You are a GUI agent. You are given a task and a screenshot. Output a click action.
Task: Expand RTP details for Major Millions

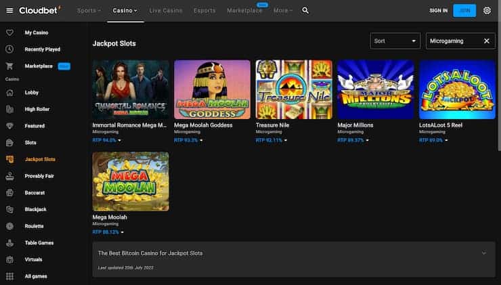tap(353, 140)
